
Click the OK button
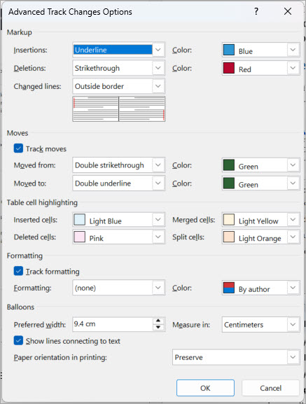point(205,388)
